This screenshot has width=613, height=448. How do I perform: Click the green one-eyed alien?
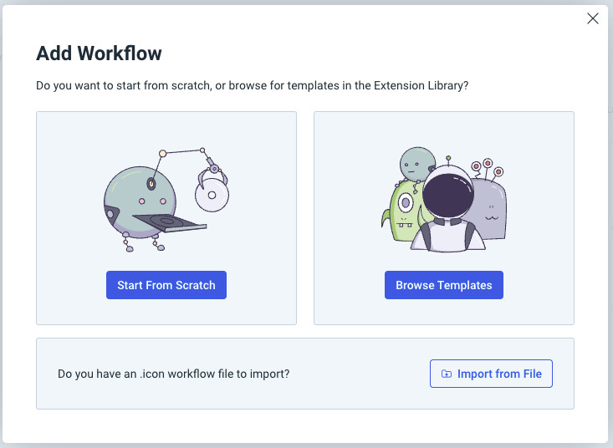click(405, 209)
